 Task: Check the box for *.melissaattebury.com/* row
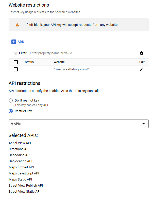click(x=16, y=69)
